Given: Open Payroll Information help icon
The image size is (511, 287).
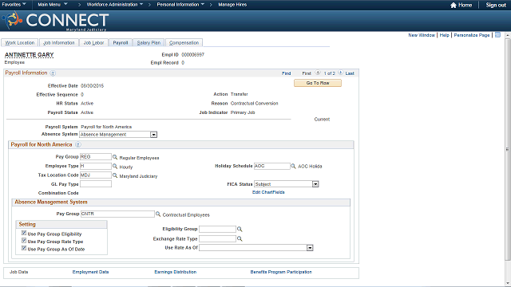Looking at the screenshot, I should (x=53, y=73).
